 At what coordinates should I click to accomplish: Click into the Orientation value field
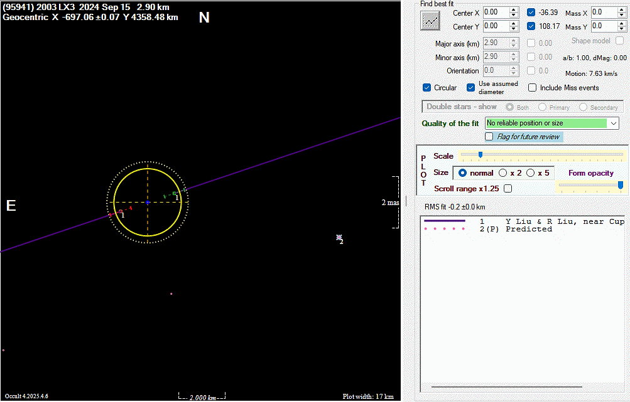tap(496, 71)
